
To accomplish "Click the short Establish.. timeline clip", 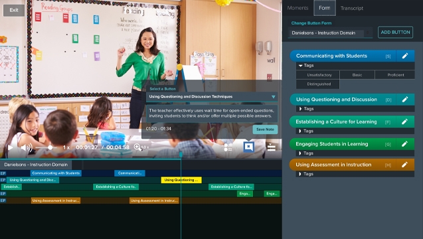I will 11,187.
